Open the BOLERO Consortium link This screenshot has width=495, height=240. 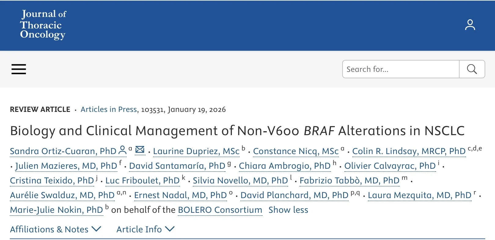(x=220, y=210)
